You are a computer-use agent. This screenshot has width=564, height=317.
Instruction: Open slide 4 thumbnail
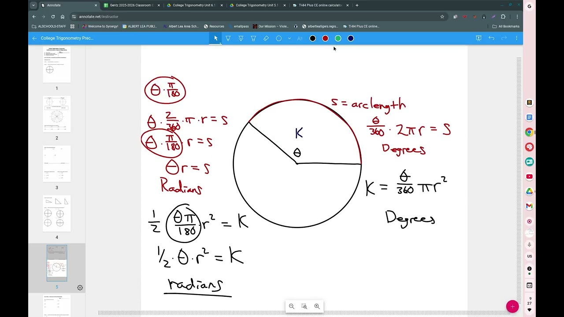(x=56, y=214)
